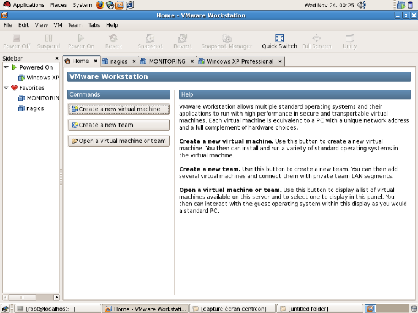
Task: Open the View menu
Action: (x=41, y=25)
